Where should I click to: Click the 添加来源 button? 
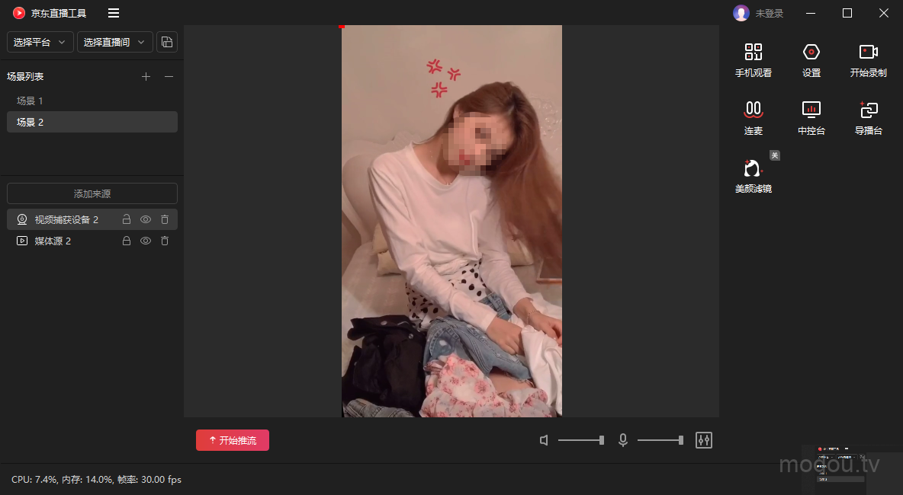pyautogui.click(x=92, y=194)
